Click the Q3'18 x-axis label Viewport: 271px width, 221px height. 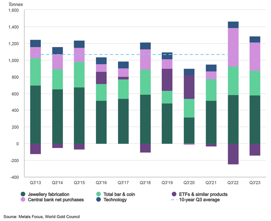point(146,183)
